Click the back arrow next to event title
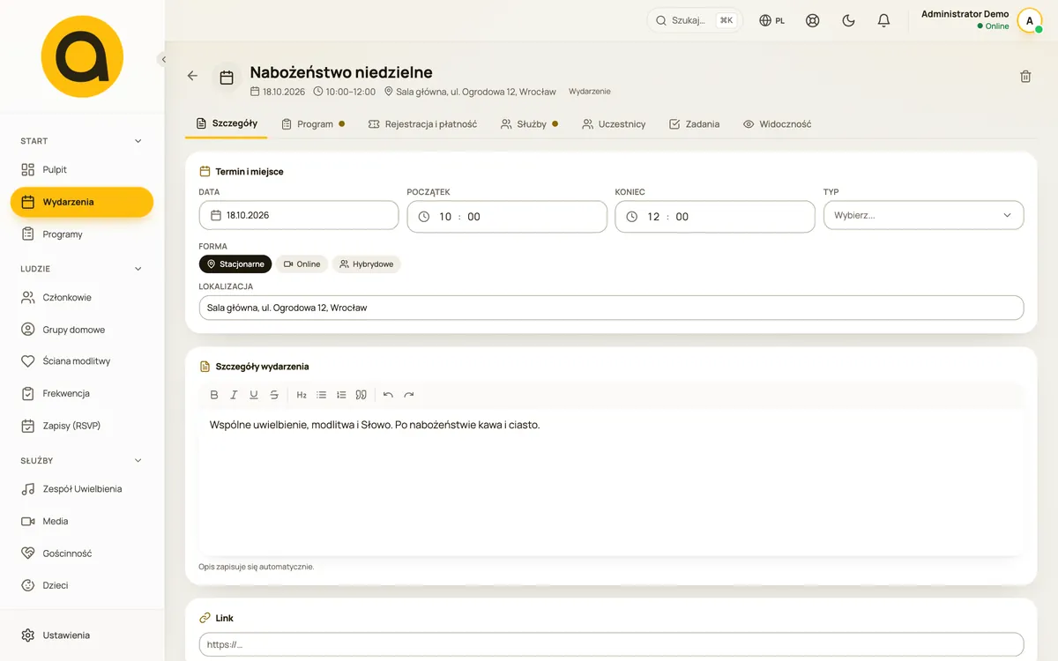The image size is (1058, 661). (192, 76)
